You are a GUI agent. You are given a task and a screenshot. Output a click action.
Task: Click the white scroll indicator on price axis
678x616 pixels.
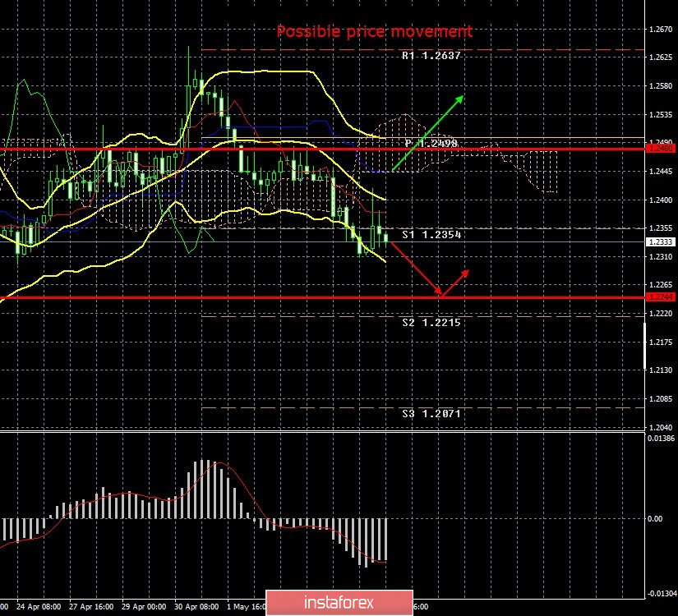[646, 346]
